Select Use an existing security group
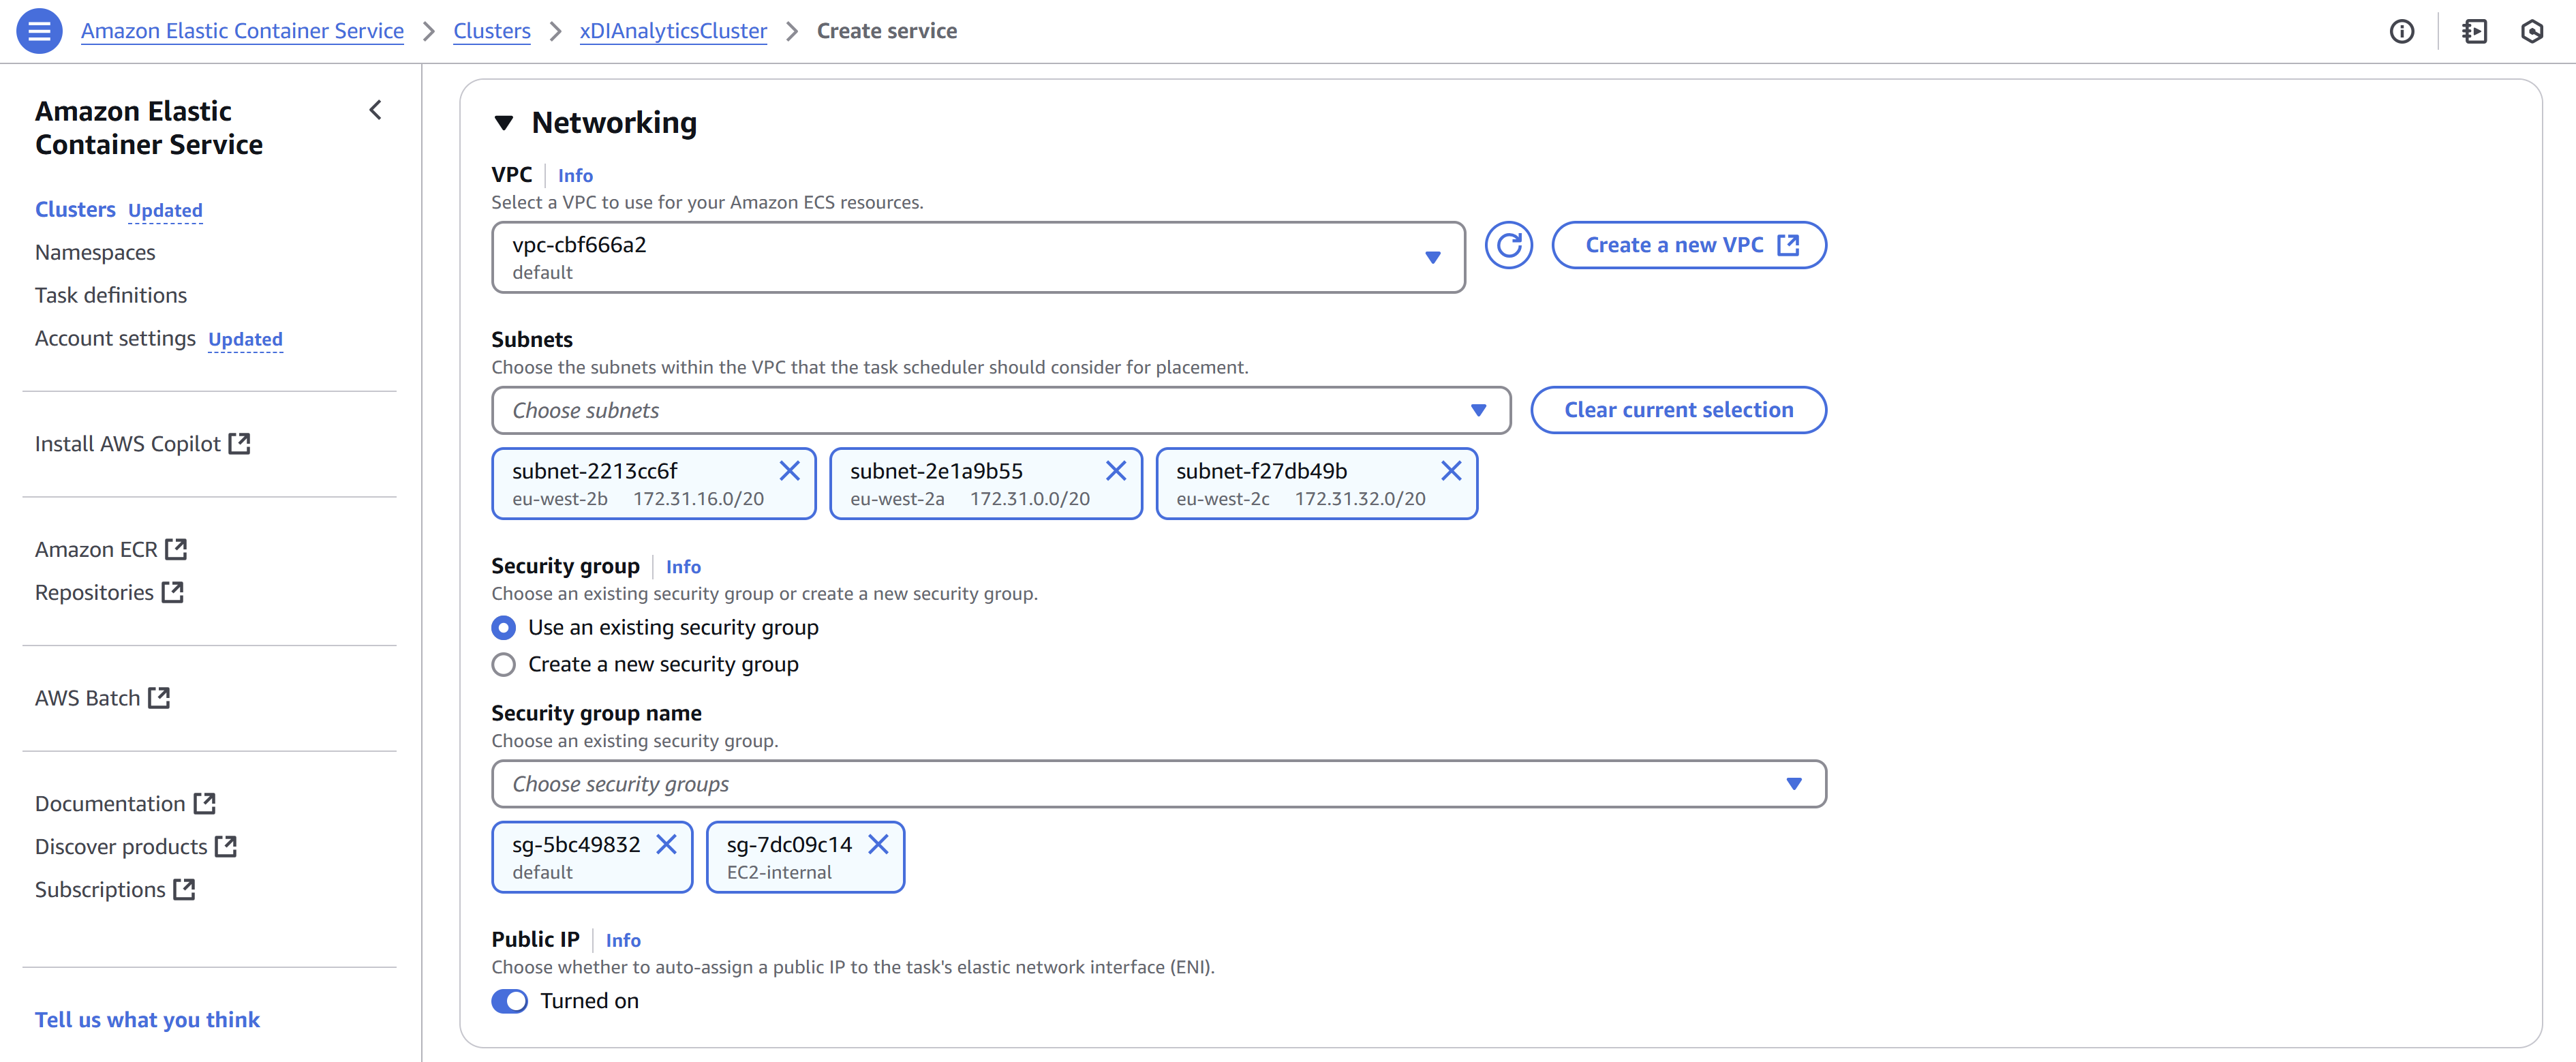The image size is (2576, 1062). click(x=504, y=628)
